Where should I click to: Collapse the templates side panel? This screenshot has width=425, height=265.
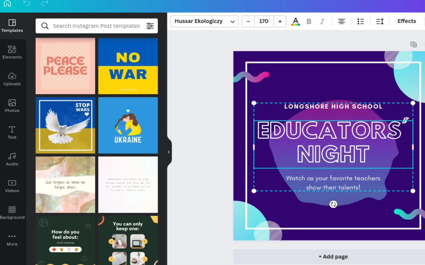169,152
